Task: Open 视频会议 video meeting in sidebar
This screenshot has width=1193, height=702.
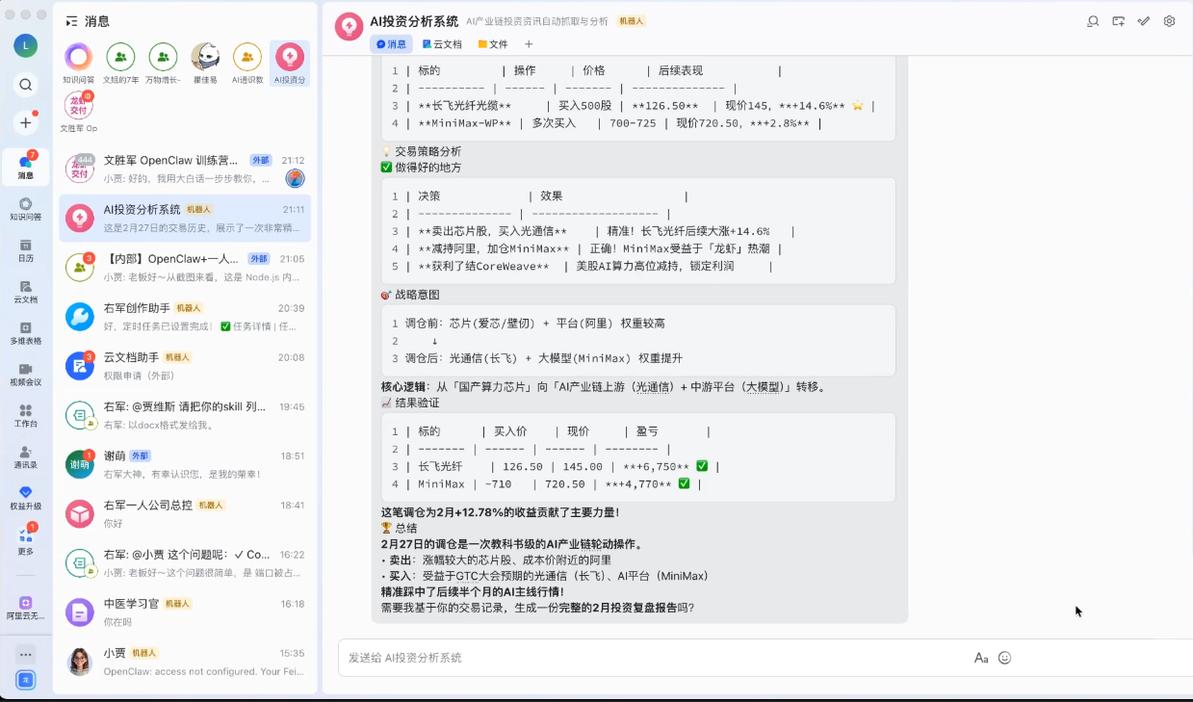Action: point(26,374)
